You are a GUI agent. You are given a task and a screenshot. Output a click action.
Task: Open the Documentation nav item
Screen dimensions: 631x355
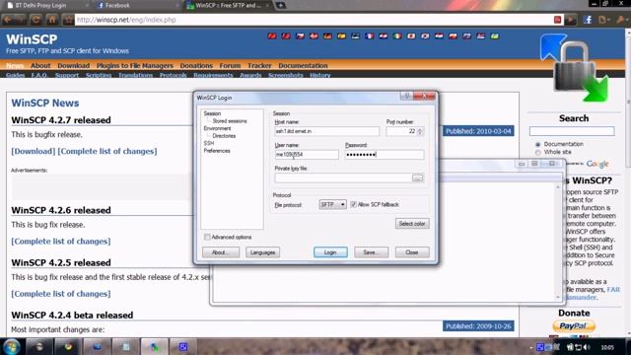click(x=303, y=65)
